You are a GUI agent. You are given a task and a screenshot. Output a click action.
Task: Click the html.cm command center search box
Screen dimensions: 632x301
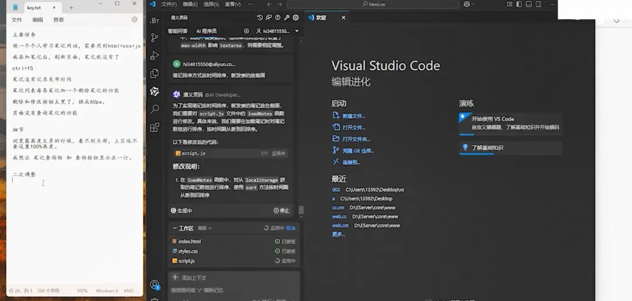coord(373,5)
